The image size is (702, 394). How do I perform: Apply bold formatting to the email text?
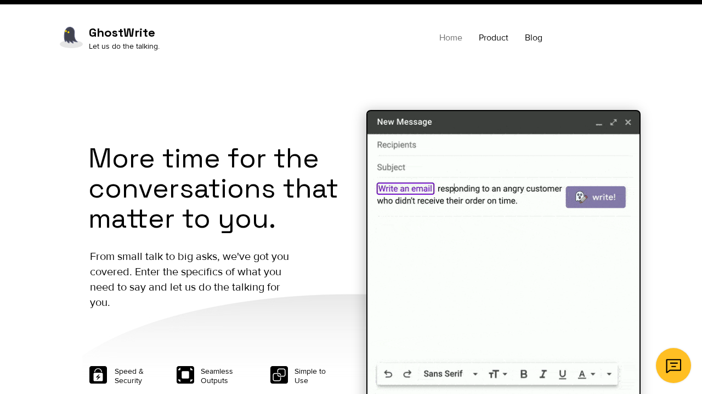point(524,374)
